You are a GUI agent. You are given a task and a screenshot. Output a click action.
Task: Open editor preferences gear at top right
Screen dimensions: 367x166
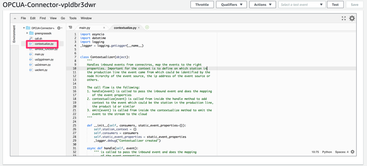point(352,19)
